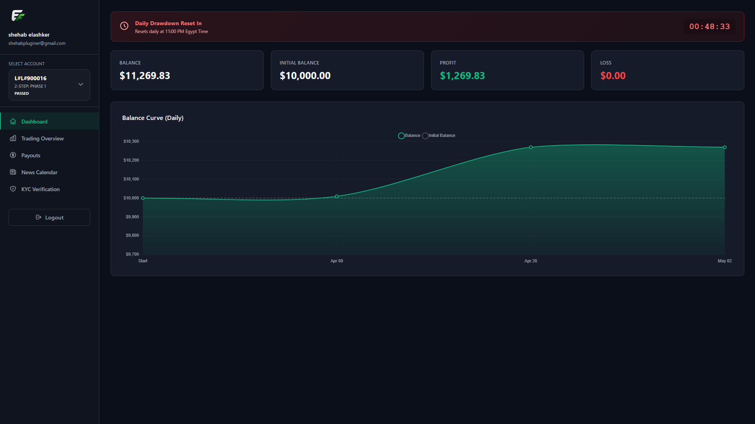This screenshot has height=424, width=755.
Task: Expand the account selector chevron
Action: click(x=81, y=85)
